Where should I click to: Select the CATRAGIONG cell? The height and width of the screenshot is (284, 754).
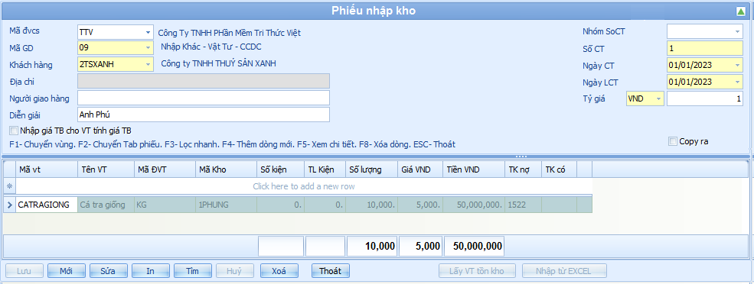coord(47,205)
